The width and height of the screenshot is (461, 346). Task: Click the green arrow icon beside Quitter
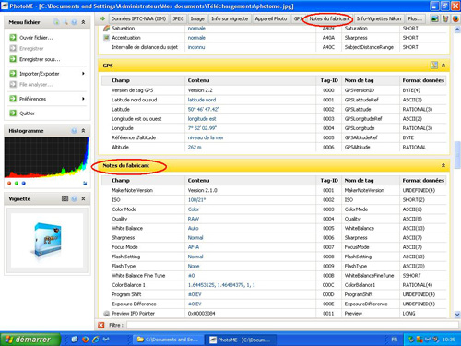13,113
